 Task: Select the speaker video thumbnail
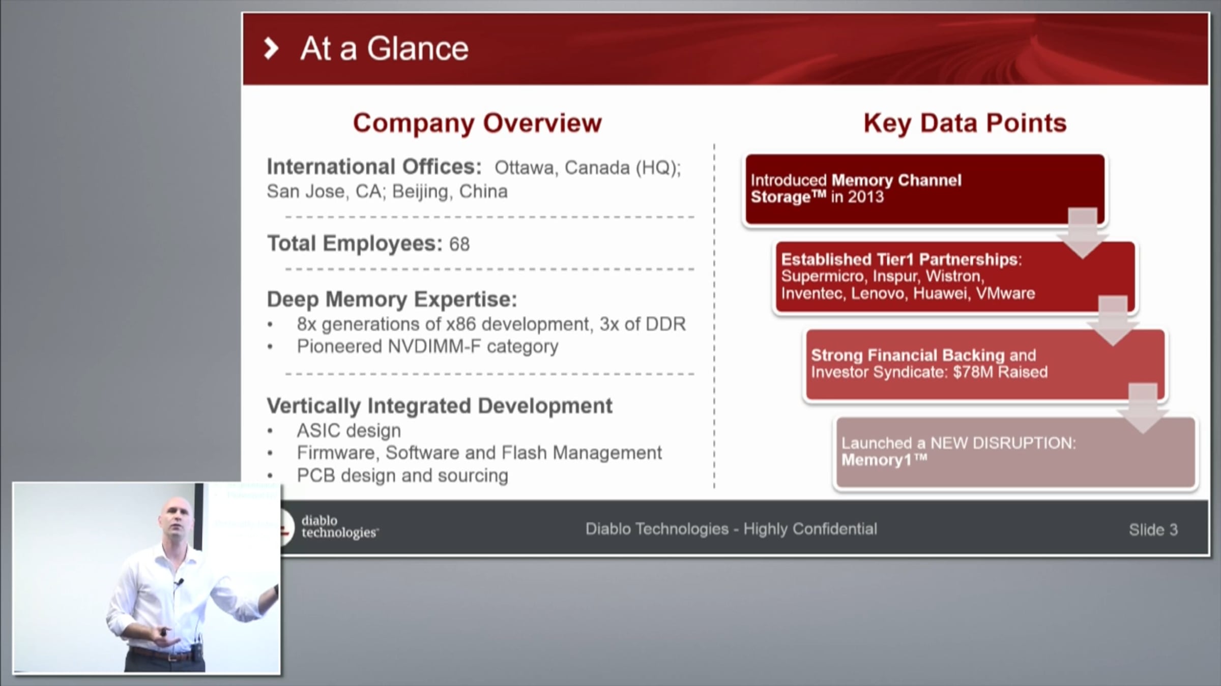pos(147,578)
